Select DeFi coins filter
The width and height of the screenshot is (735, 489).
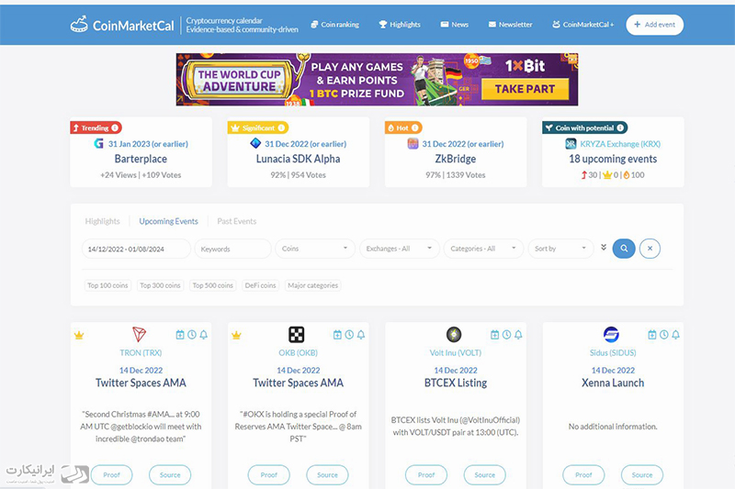pos(261,285)
